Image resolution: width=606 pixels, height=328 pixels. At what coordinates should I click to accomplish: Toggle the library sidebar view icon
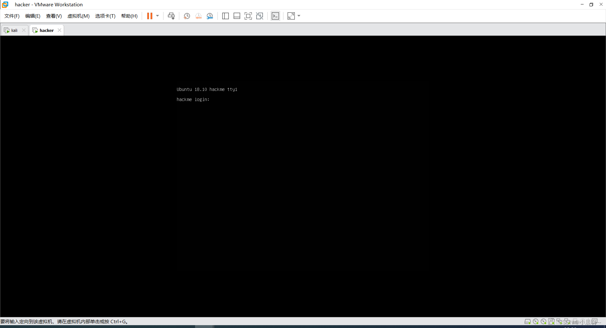click(x=225, y=16)
